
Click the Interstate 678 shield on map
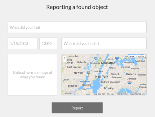(130, 82)
